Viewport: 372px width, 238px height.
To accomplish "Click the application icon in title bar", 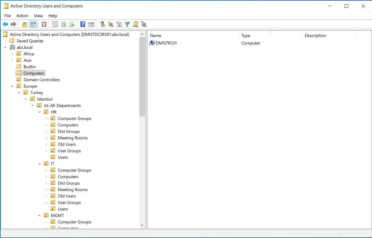I will pos(6,6).
